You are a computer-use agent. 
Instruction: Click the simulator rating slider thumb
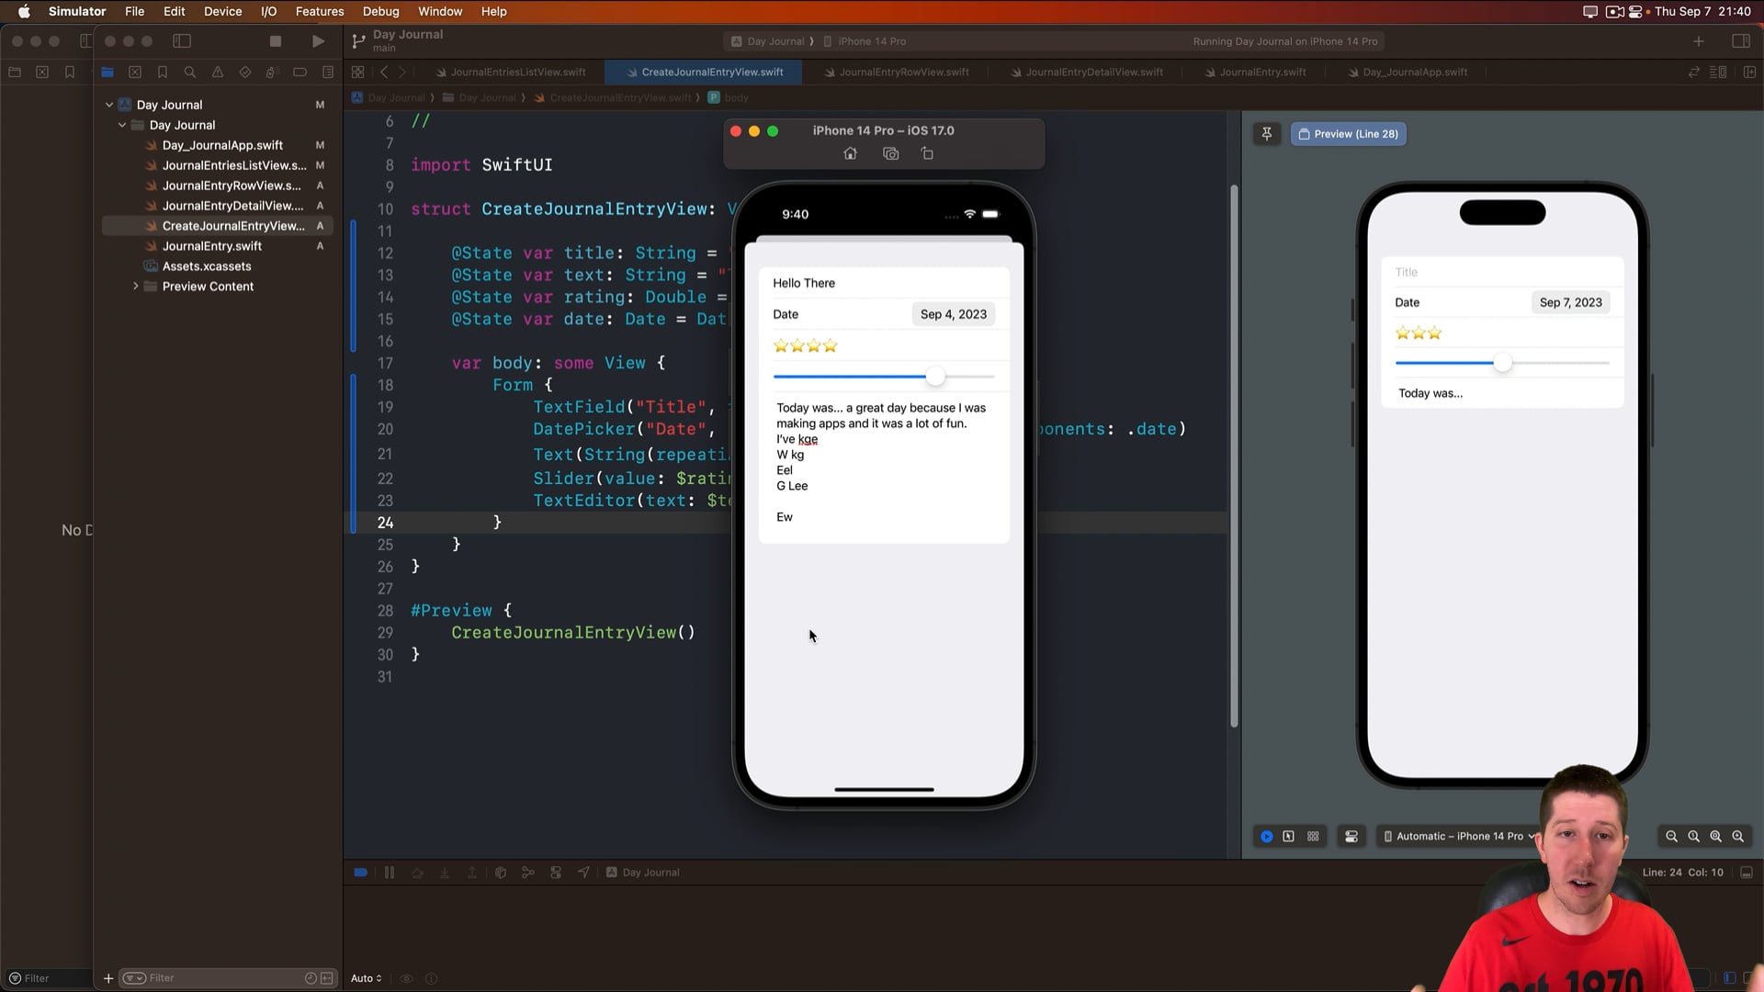click(935, 377)
